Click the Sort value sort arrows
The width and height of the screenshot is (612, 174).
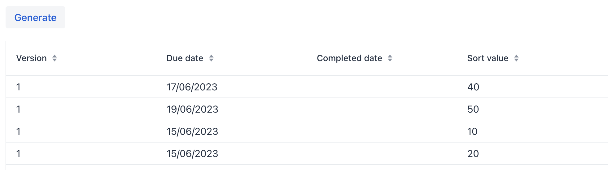coord(516,58)
